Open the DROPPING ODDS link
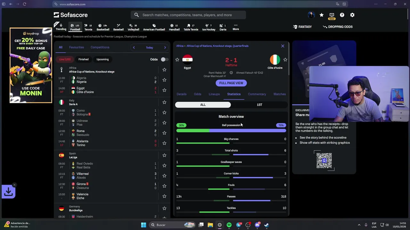Screen dimensions: 410x230 338,27
